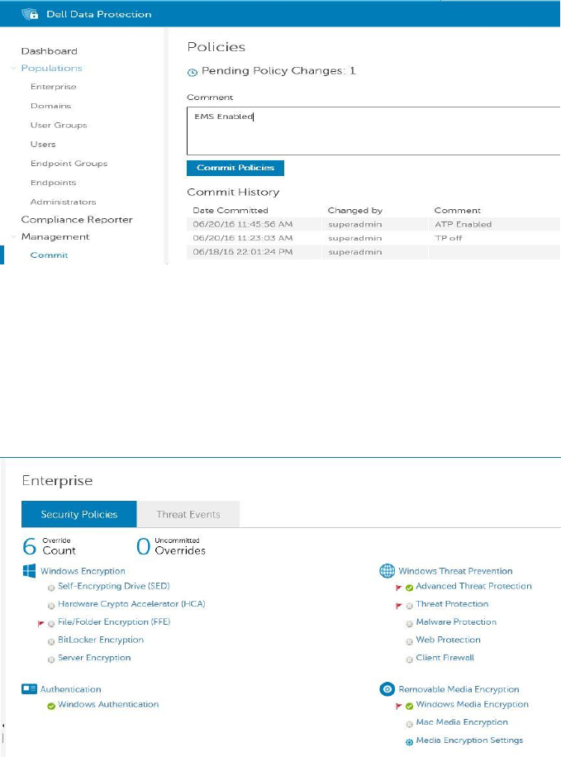Select Populations in the sidebar
The image size is (561, 757).
coord(52,68)
